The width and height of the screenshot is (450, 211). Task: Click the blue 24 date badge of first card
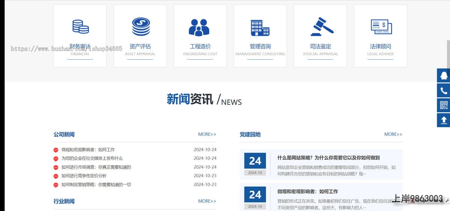point(255,161)
